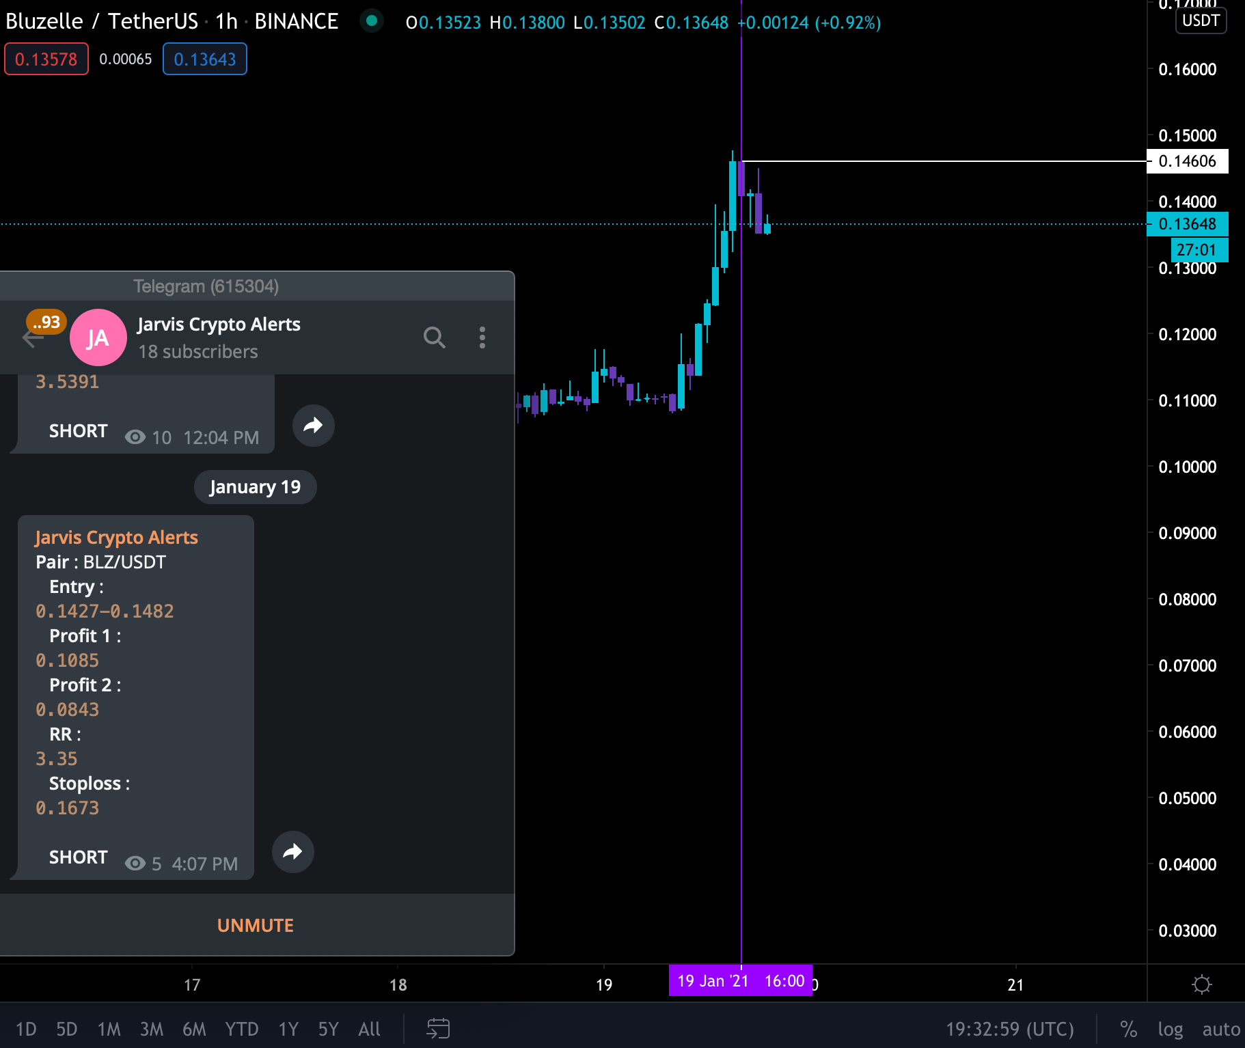Click the Telegram search magnifier icon

tap(434, 337)
